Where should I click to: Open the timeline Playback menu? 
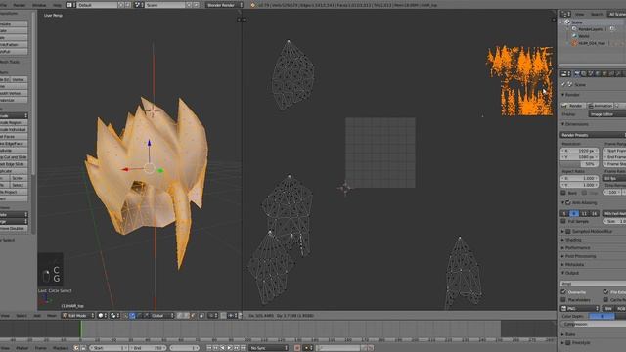pyautogui.click(x=61, y=348)
